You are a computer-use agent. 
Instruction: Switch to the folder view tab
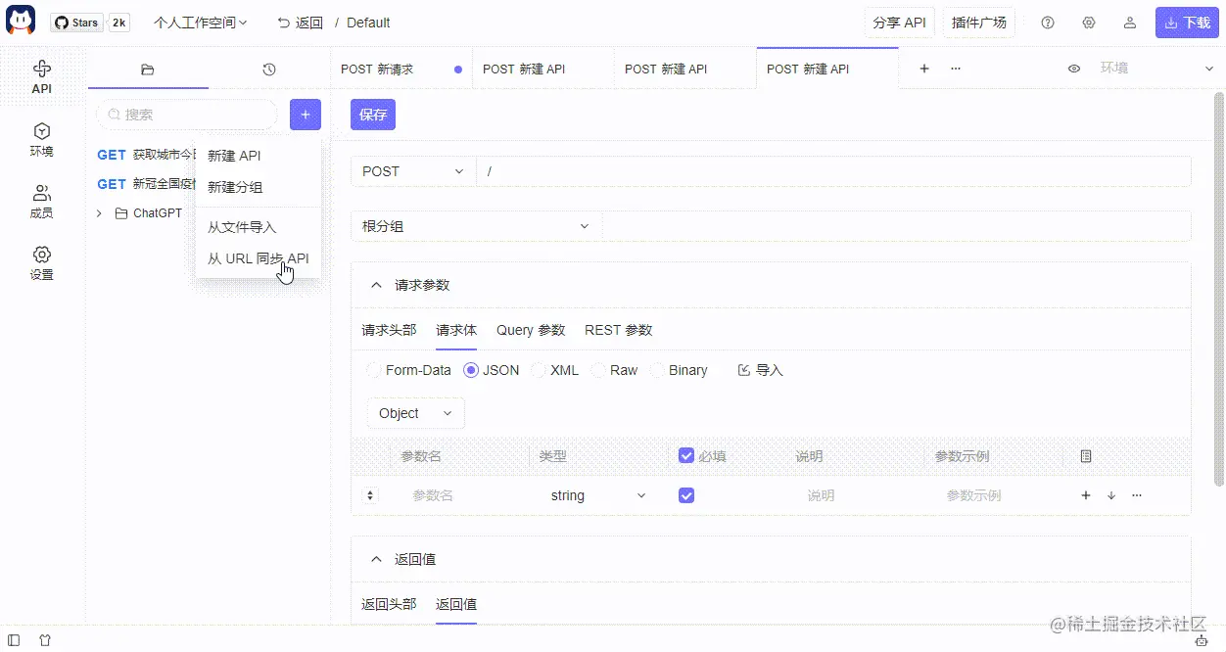(x=148, y=70)
